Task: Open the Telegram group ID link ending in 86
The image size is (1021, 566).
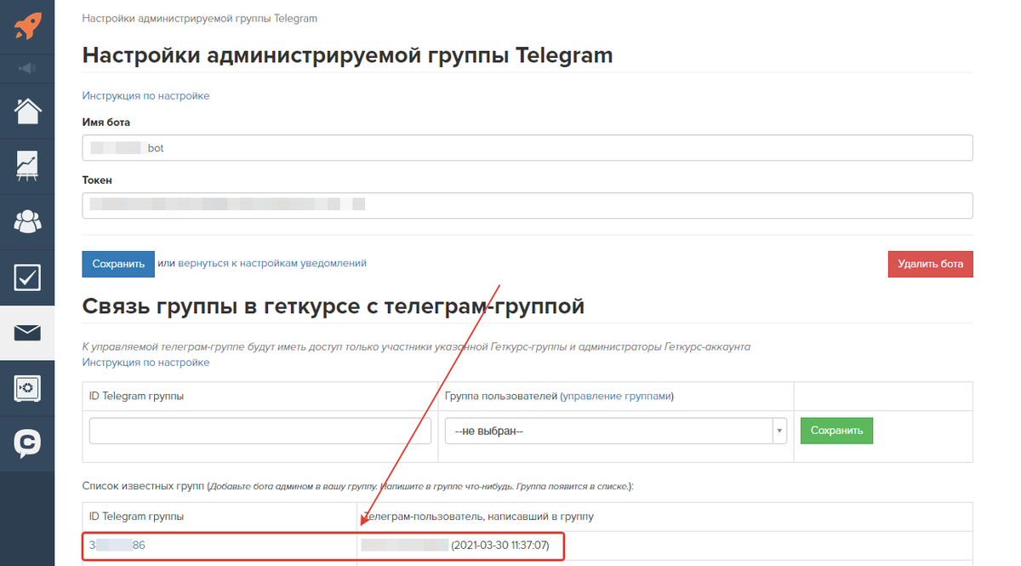Action: (117, 545)
